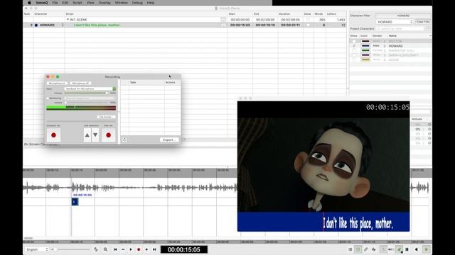Open the microphone input device dropdown

(90, 89)
